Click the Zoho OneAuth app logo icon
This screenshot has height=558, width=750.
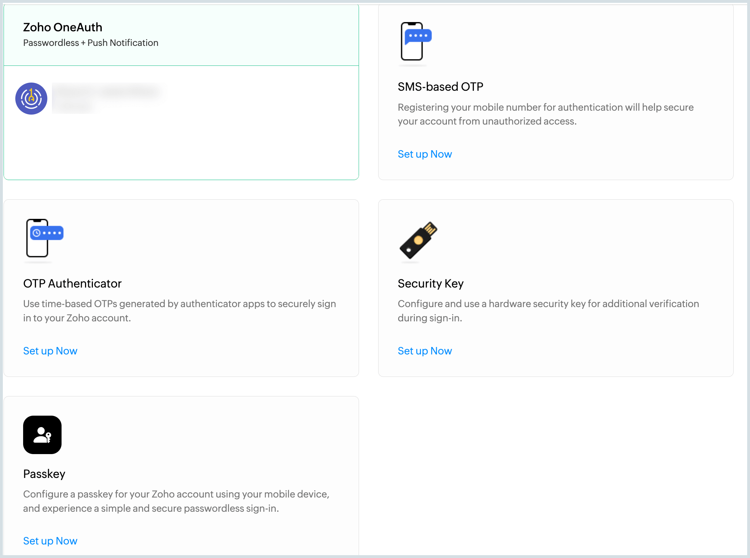[31, 99]
